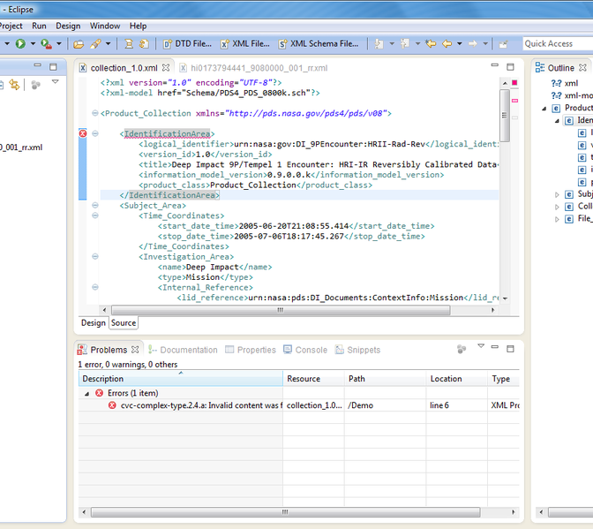Select the cvc-complex-type.2.4.a error row
The width and height of the screenshot is (593, 529).
click(x=298, y=405)
